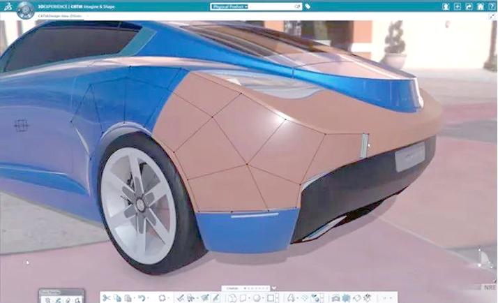This screenshot has width=498, height=303.
Task: Select the sphere primitive icon
Action: (x=257, y=298)
